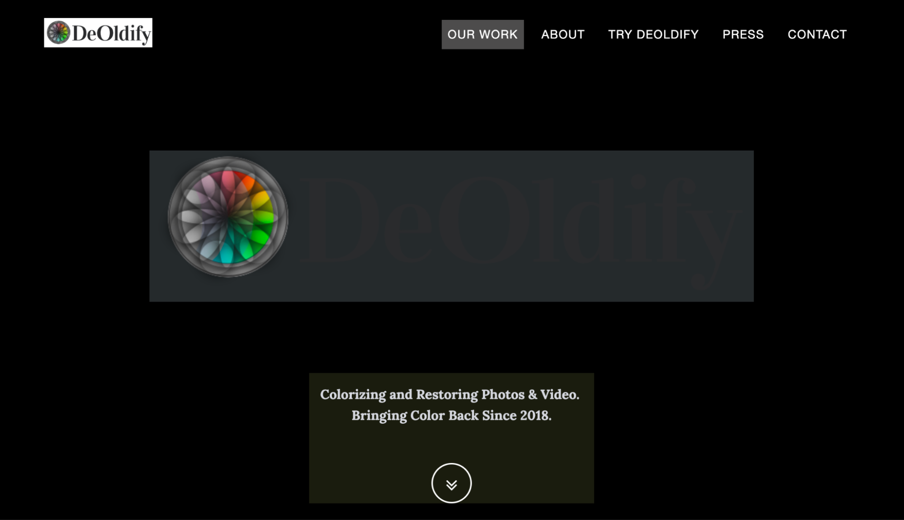Go to the ABOUT page
The image size is (904, 520).
point(563,34)
